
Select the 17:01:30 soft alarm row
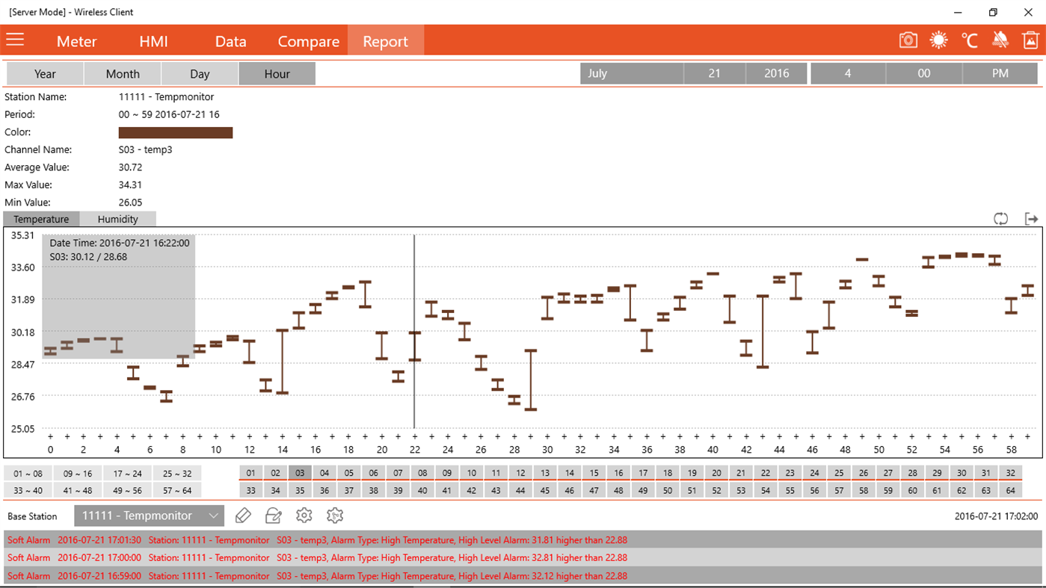523,539
